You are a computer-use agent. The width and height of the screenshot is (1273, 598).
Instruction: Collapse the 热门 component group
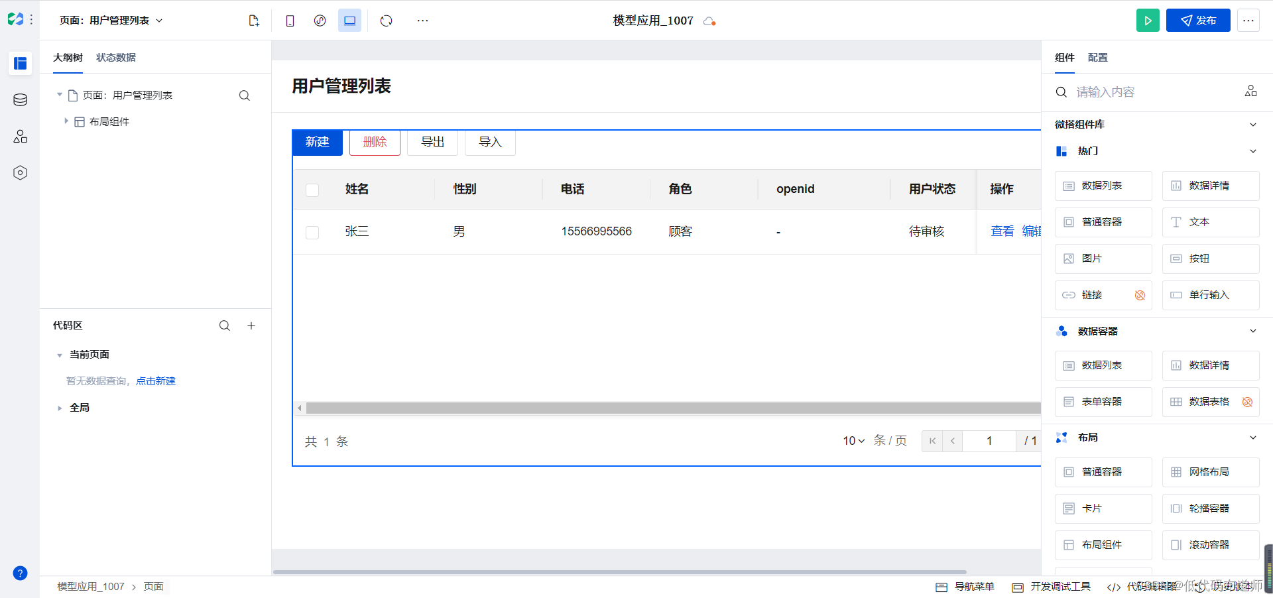[x=1252, y=151]
